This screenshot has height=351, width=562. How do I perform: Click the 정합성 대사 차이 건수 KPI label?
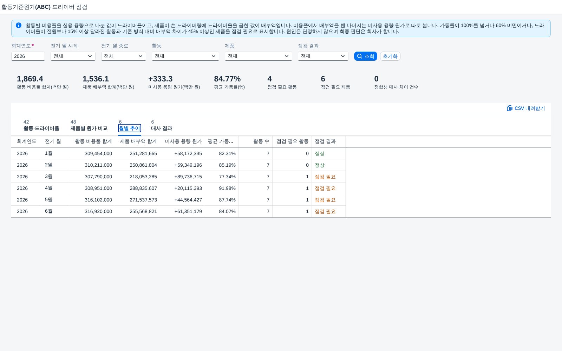pyautogui.click(x=396, y=87)
